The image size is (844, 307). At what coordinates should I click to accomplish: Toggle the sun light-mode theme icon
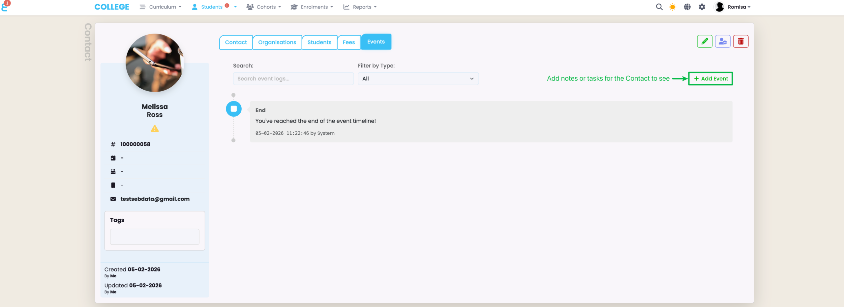click(673, 7)
